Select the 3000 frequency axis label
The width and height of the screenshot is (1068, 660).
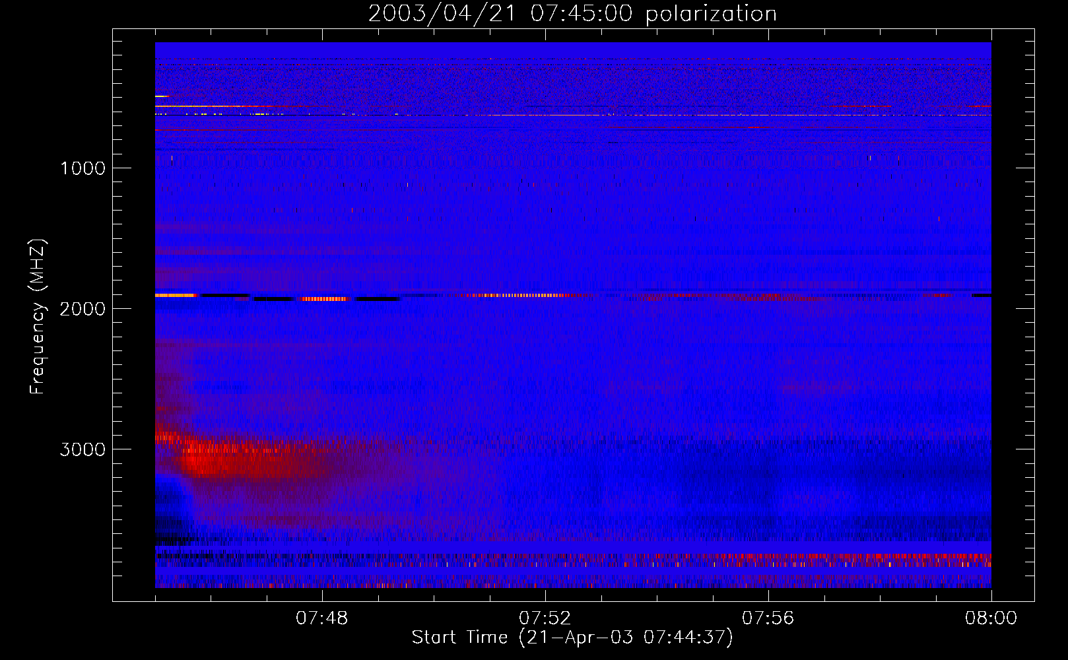tap(83, 449)
